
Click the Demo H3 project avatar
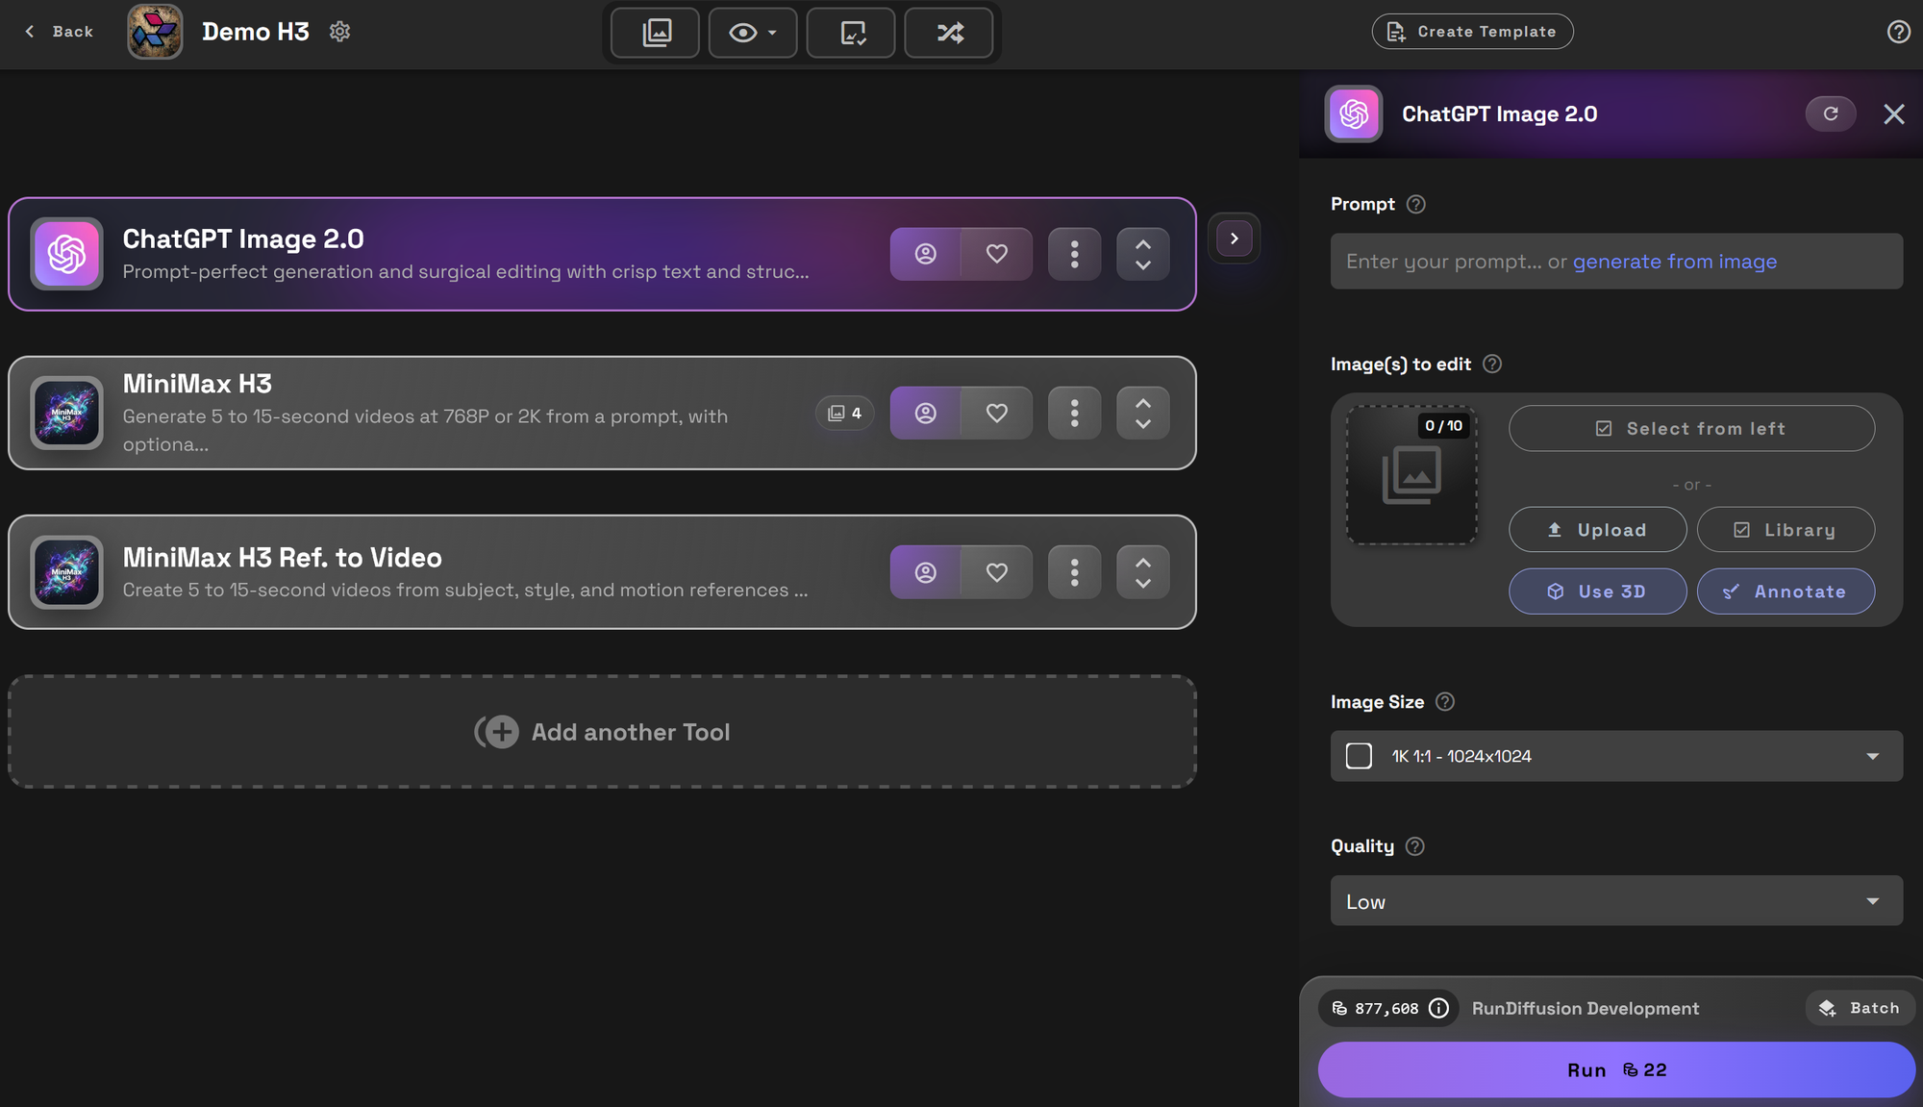pyautogui.click(x=155, y=32)
